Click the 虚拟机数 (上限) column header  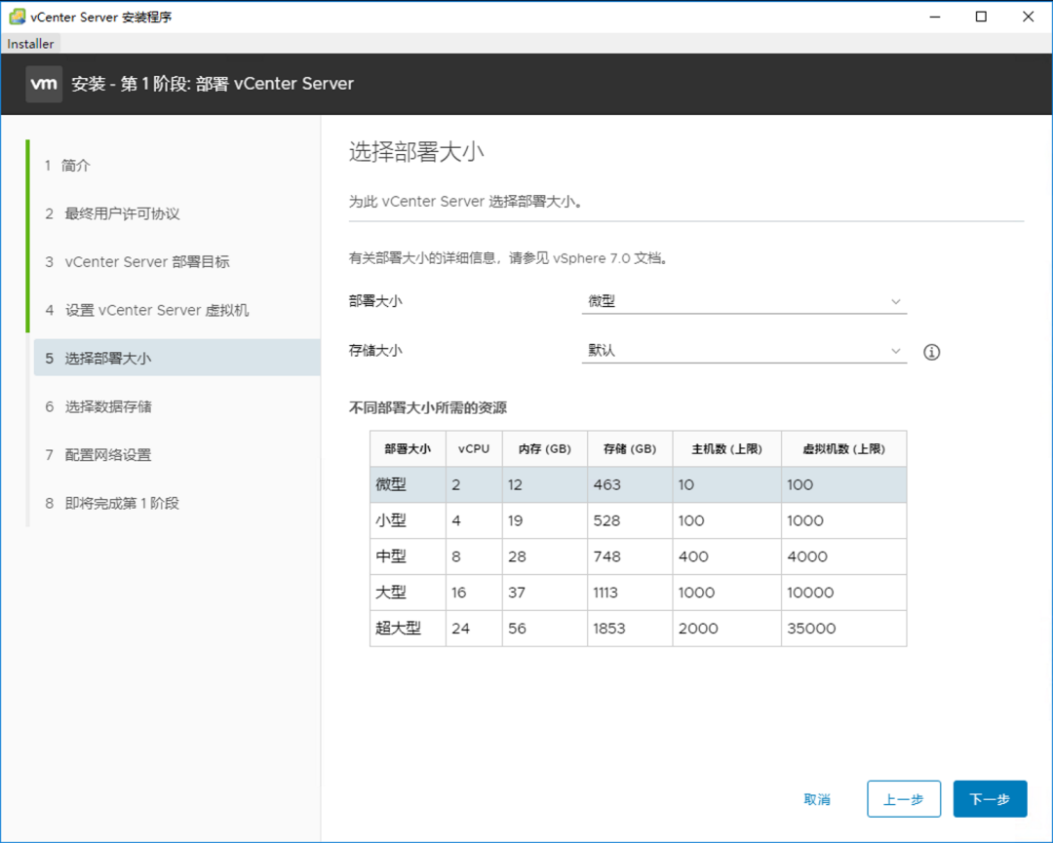(x=844, y=449)
